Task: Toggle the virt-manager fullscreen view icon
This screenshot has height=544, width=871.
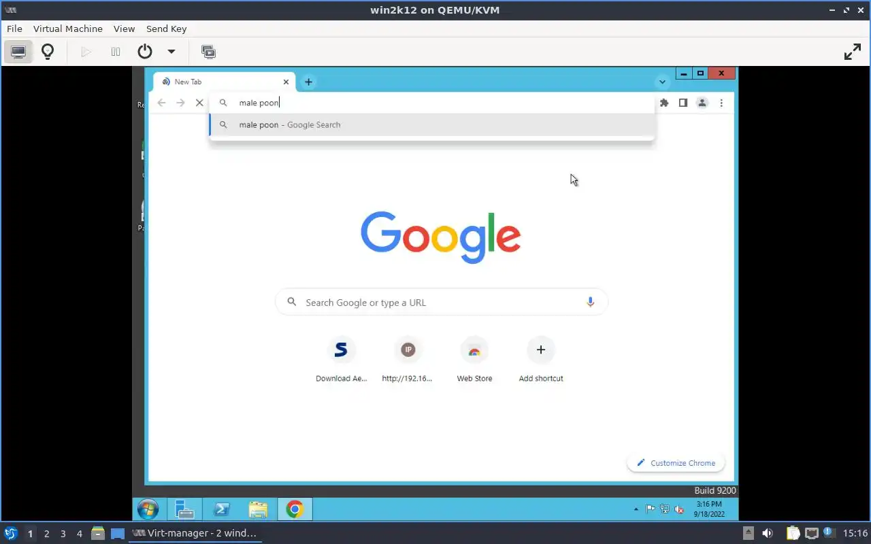Action: pos(852,52)
